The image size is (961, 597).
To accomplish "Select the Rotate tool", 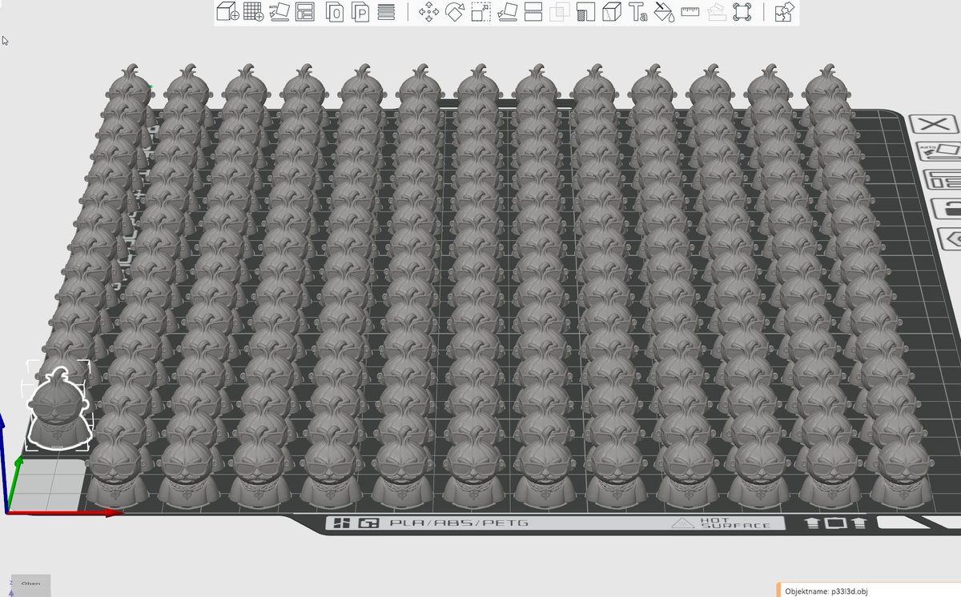I will point(455,12).
